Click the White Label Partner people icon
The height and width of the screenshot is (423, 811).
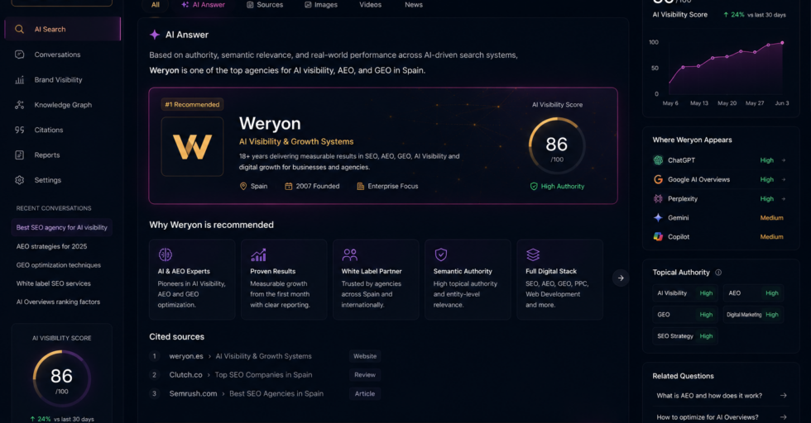349,254
